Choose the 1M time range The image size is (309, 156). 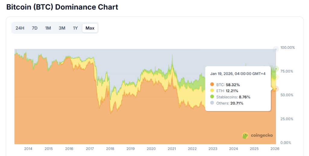point(48,28)
